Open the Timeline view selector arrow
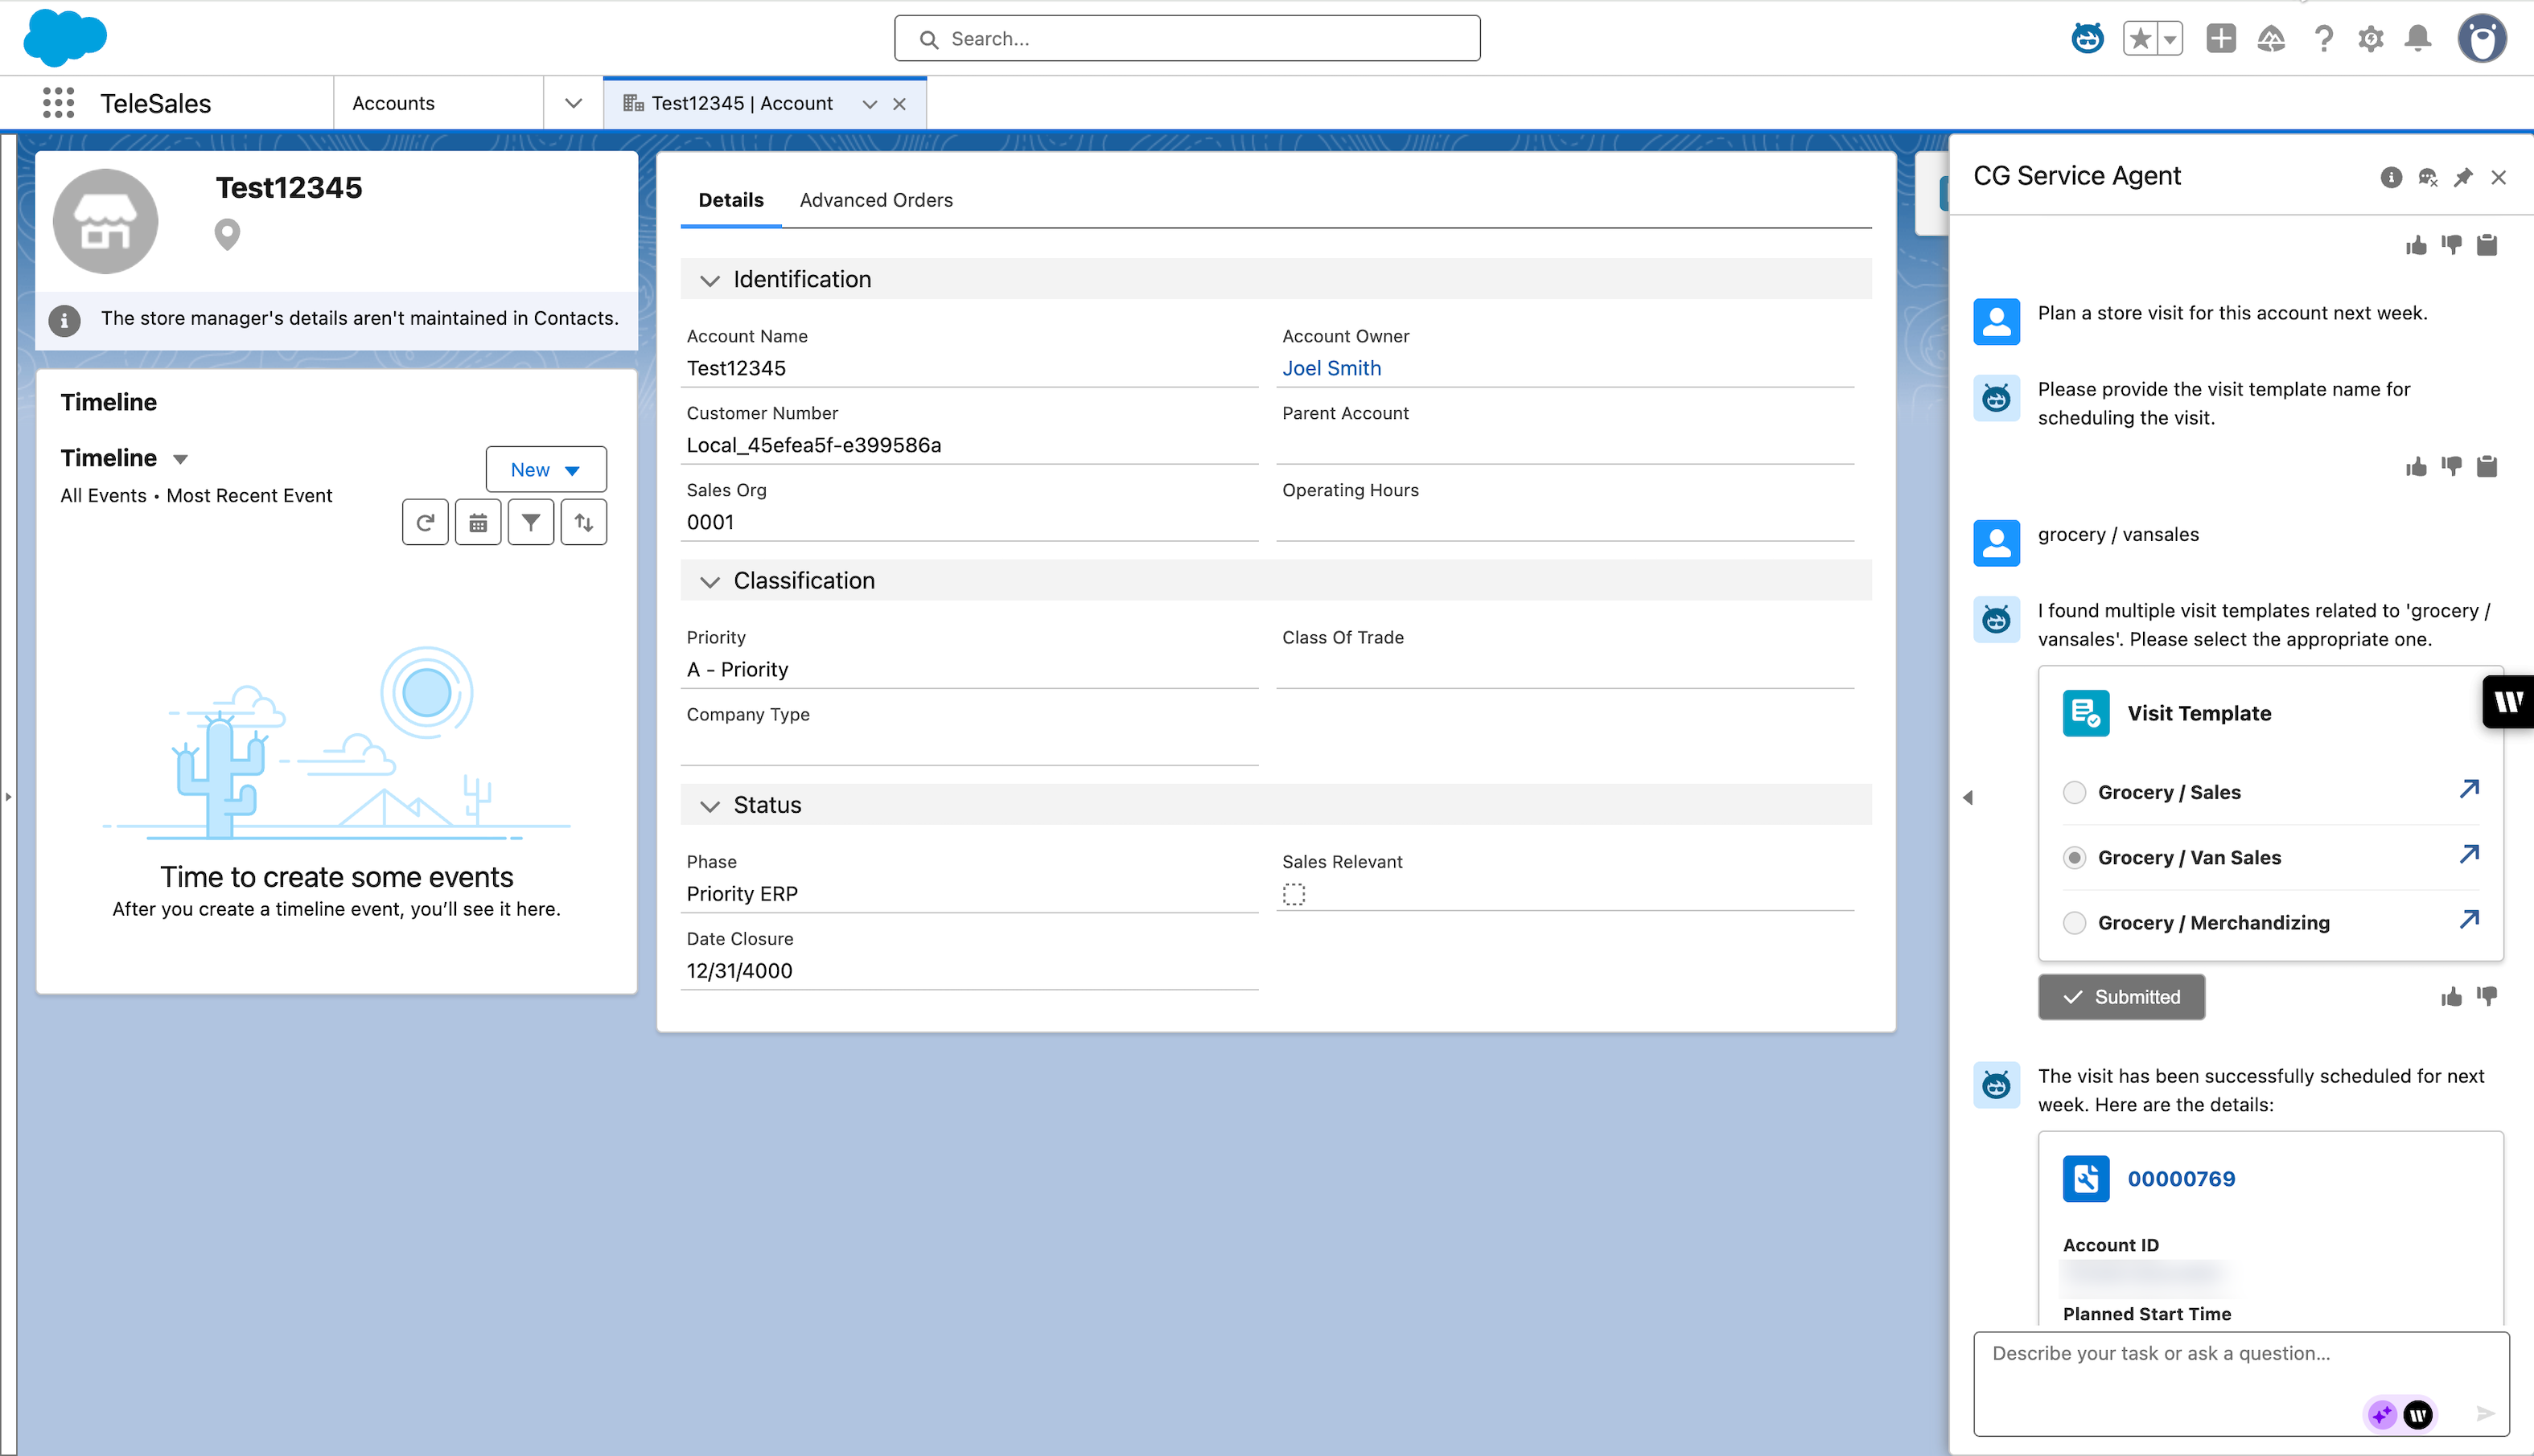This screenshot has width=2534, height=1456. [180, 459]
